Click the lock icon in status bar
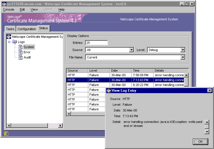 (x=6, y=133)
